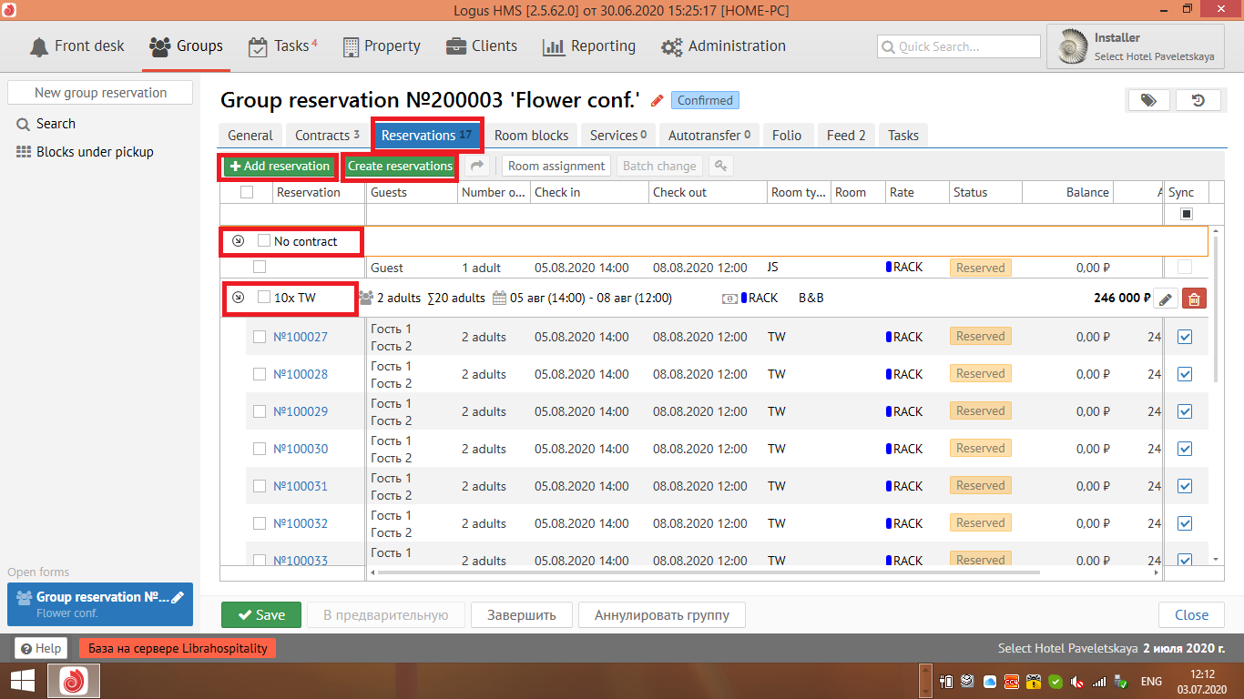Switch to the Room blocks tab

pos(531,136)
